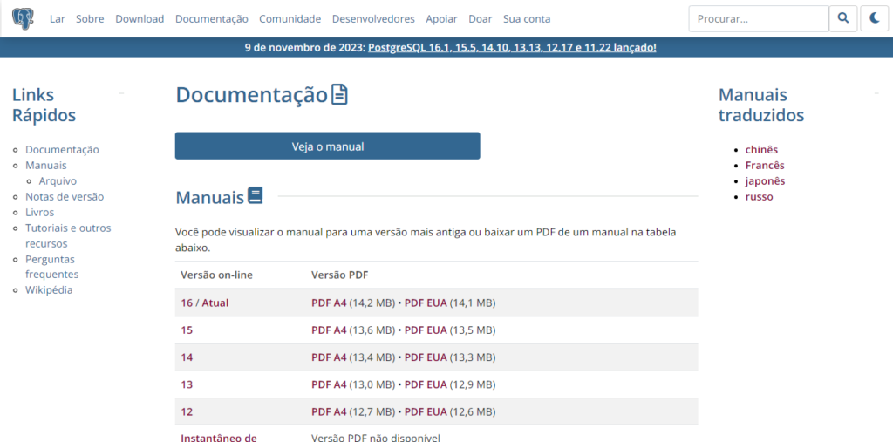Screen dimensions: 893x442
Task: Download PDF A4 for version 14
Action: pyautogui.click(x=329, y=357)
